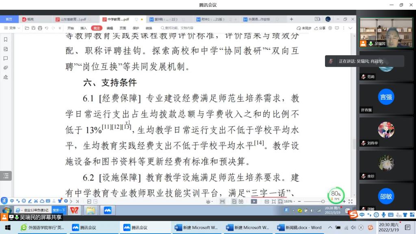Image resolution: width=416 pixels, height=234 pixels.
Task: Open the thumbnail panel in the left sidebar
Action: (6, 49)
